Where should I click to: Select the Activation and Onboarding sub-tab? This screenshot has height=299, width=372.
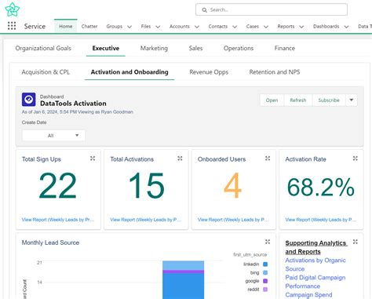click(129, 72)
